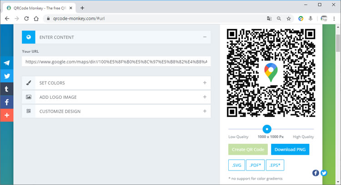The width and height of the screenshot is (341, 185).
Task: Open the browser home page
Action: point(36,19)
